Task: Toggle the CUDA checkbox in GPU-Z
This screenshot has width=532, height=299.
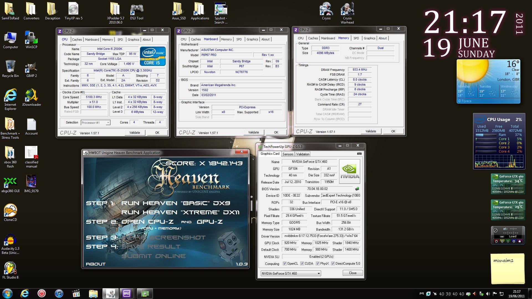Action: click(302, 264)
